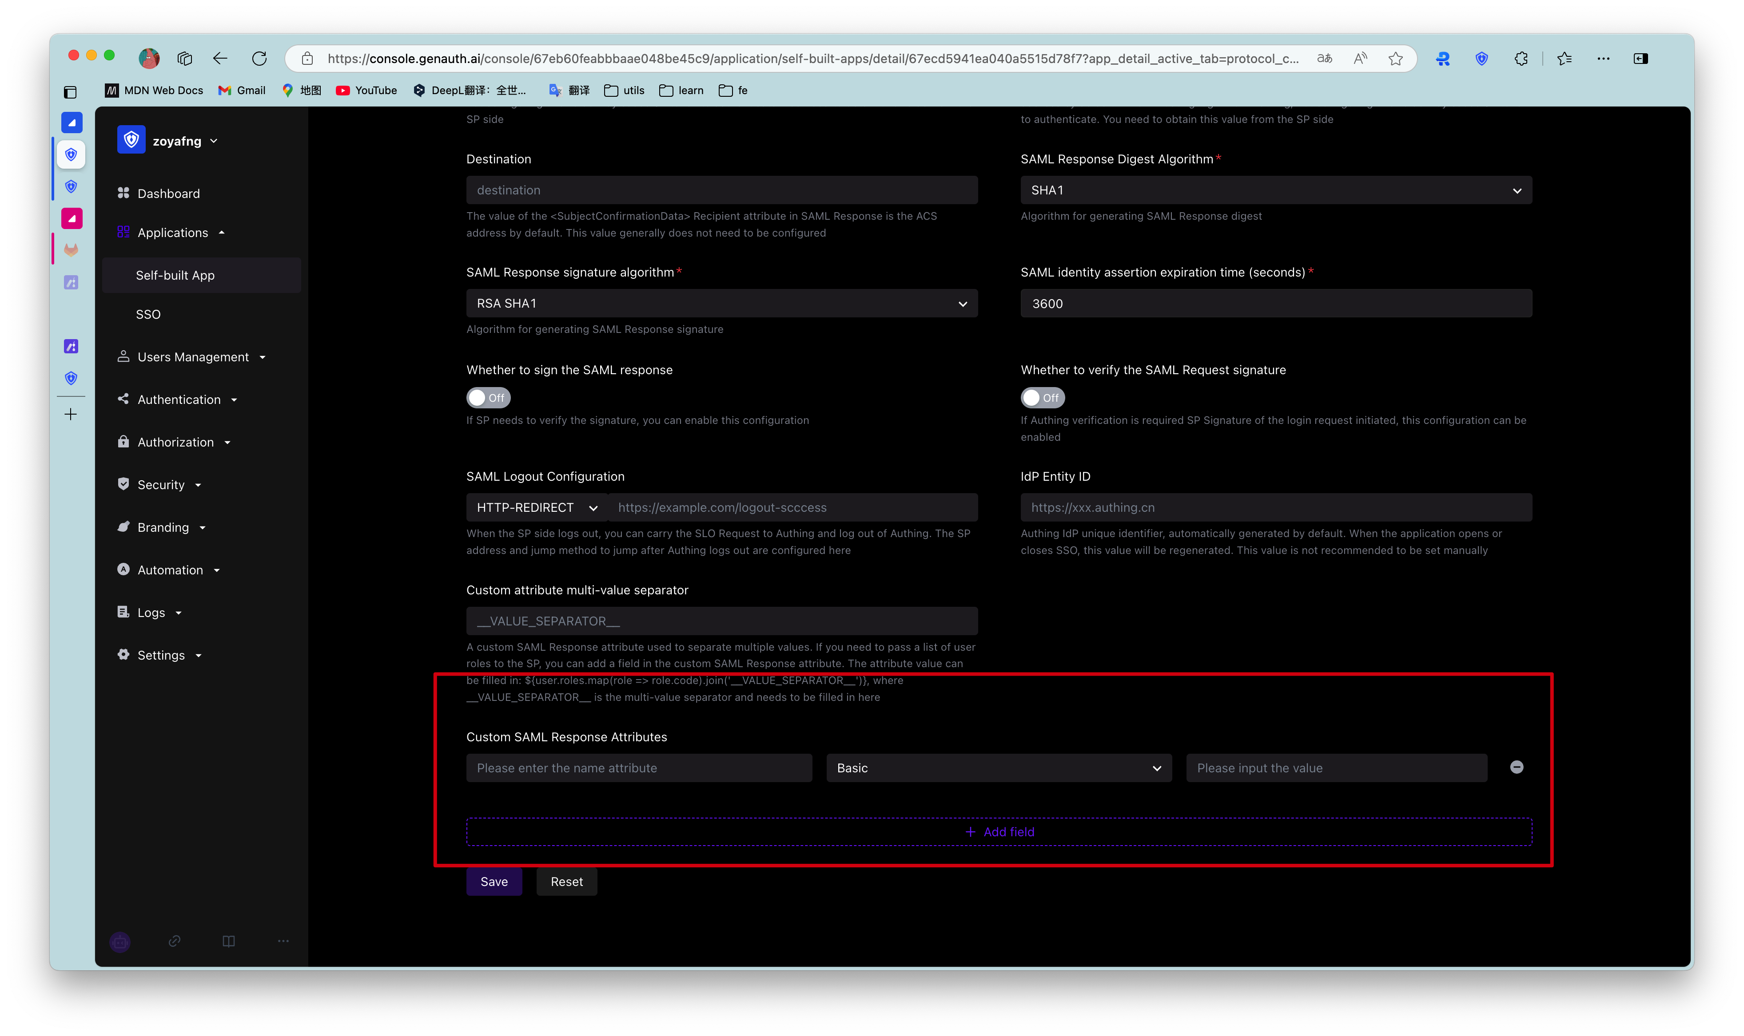Open more options in sidebar footer
This screenshot has width=1744, height=1036.
pos(283,941)
